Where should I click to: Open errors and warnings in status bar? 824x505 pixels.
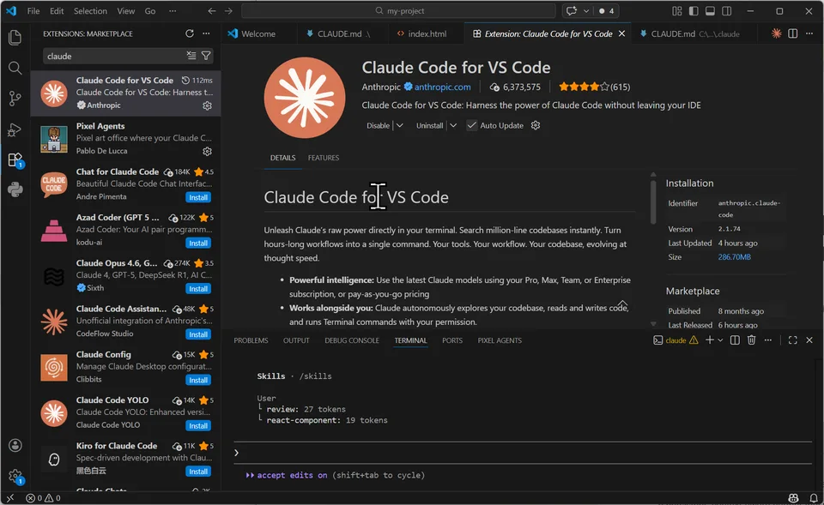tap(43, 498)
